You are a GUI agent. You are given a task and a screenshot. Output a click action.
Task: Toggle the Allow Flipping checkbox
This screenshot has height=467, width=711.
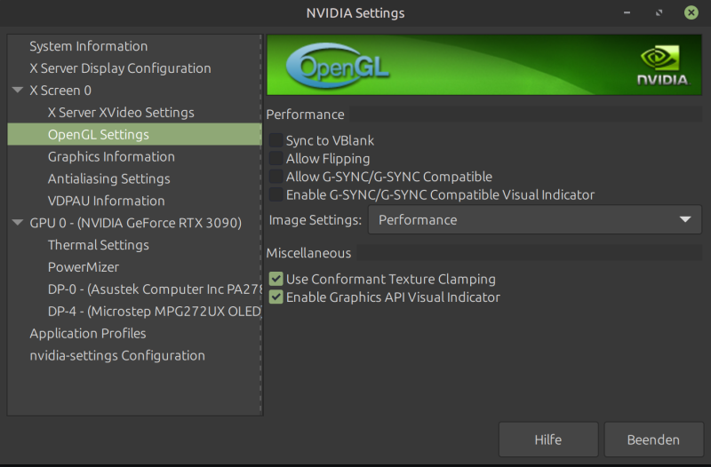tap(276, 158)
